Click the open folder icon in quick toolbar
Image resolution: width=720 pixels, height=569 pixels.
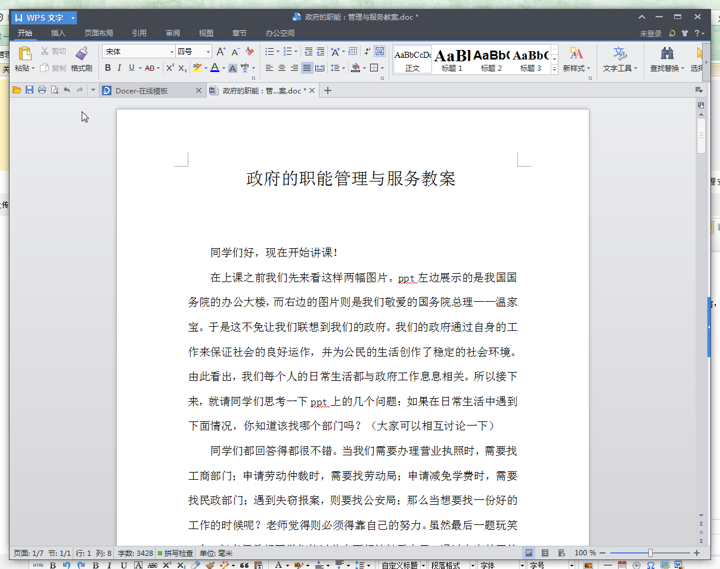(17, 90)
